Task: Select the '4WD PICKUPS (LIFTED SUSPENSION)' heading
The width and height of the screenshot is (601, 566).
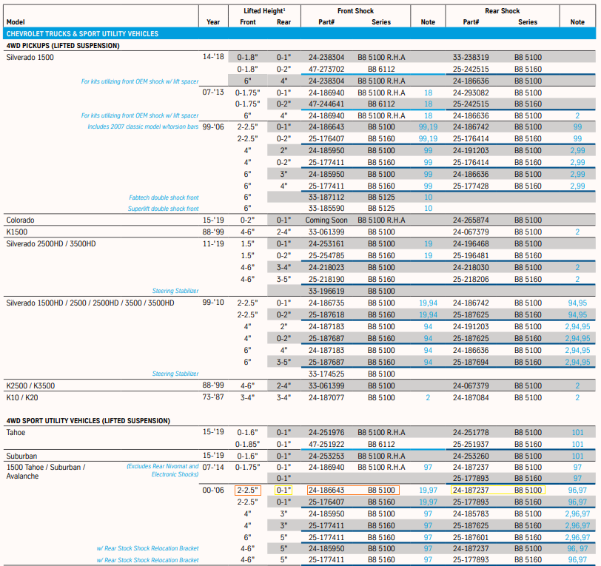Action: point(63,46)
